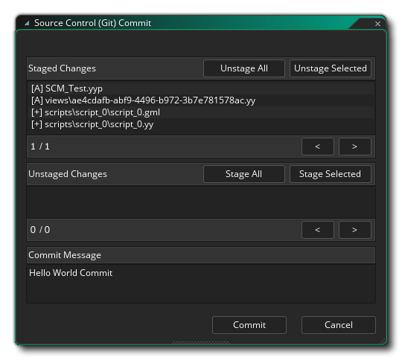Select the staged file SCM_Test.yyp
Viewport: 402px width, 360px height.
(201, 89)
